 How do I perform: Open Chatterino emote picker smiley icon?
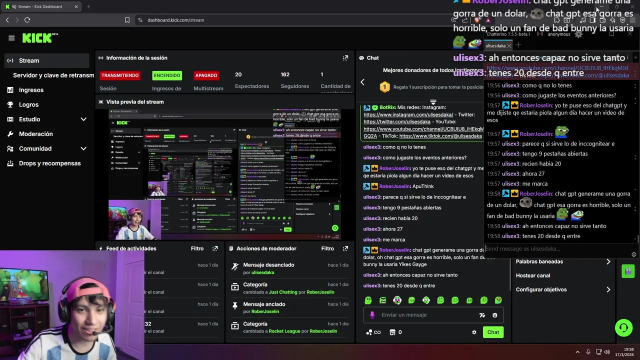pyautogui.click(x=634, y=254)
